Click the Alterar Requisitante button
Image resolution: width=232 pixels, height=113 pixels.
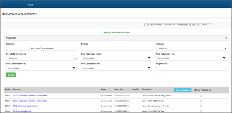(x=182, y=90)
